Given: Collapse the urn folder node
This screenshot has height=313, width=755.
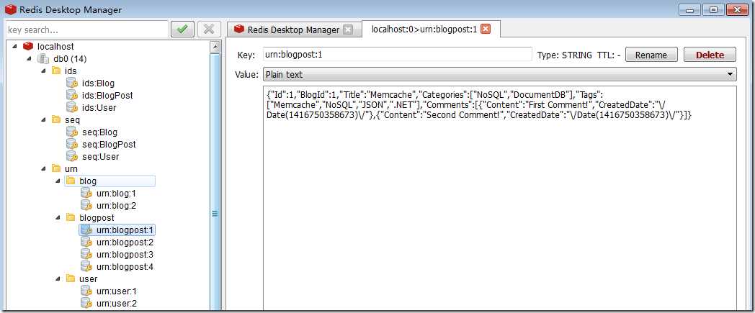Looking at the screenshot, I should [x=43, y=168].
